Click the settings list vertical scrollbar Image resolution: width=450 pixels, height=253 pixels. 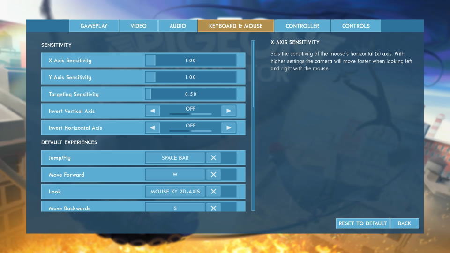tap(254, 75)
